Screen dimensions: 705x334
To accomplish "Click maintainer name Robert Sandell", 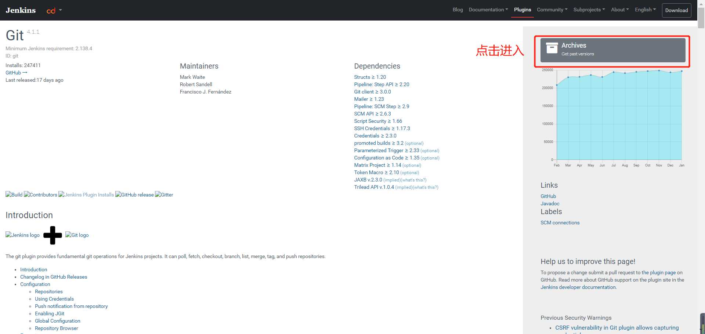I will click(196, 84).
